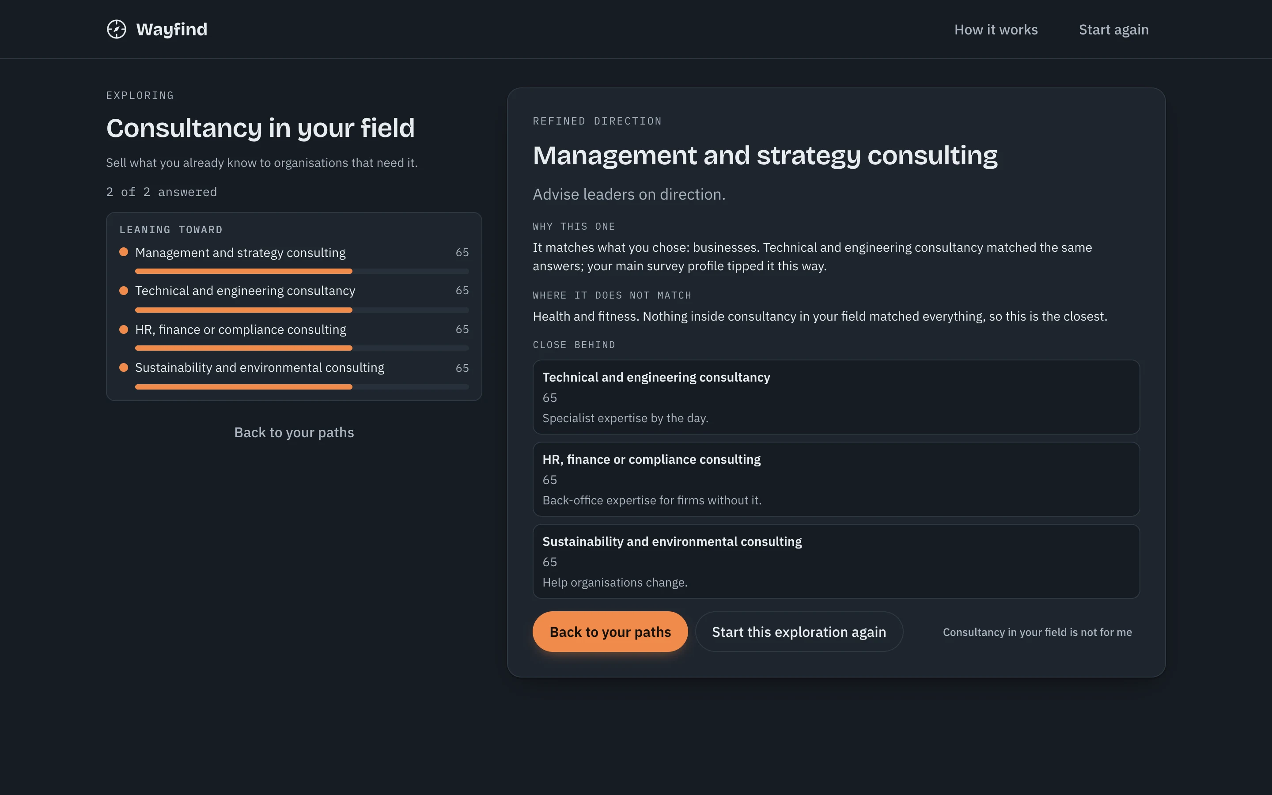Click the 'Consultancy in your field' heading
The height and width of the screenshot is (795, 1272).
click(260, 128)
